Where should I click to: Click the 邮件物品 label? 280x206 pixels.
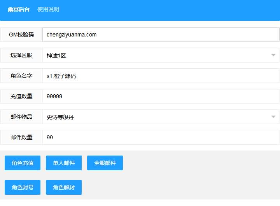21,117
